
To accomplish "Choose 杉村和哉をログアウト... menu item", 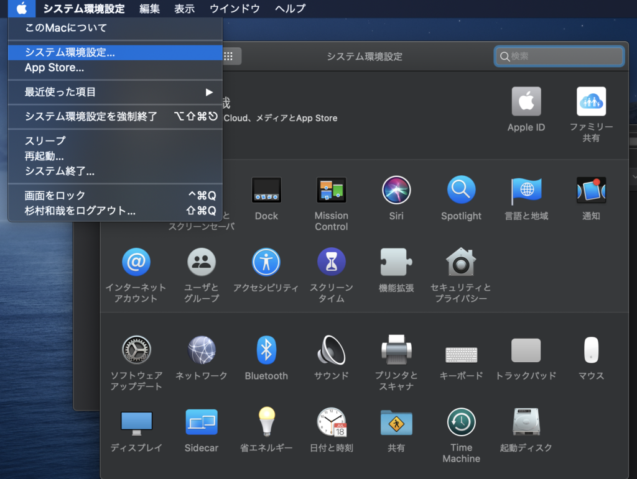I will [x=115, y=211].
